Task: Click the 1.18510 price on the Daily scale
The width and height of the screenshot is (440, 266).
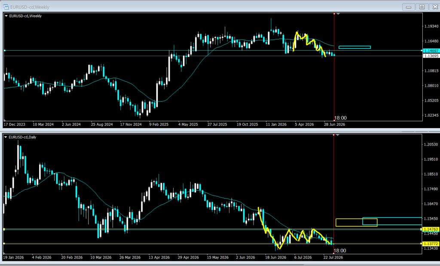Action: [431, 174]
